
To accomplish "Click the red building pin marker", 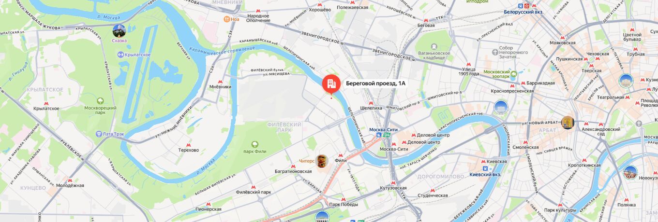I will coord(331,84).
